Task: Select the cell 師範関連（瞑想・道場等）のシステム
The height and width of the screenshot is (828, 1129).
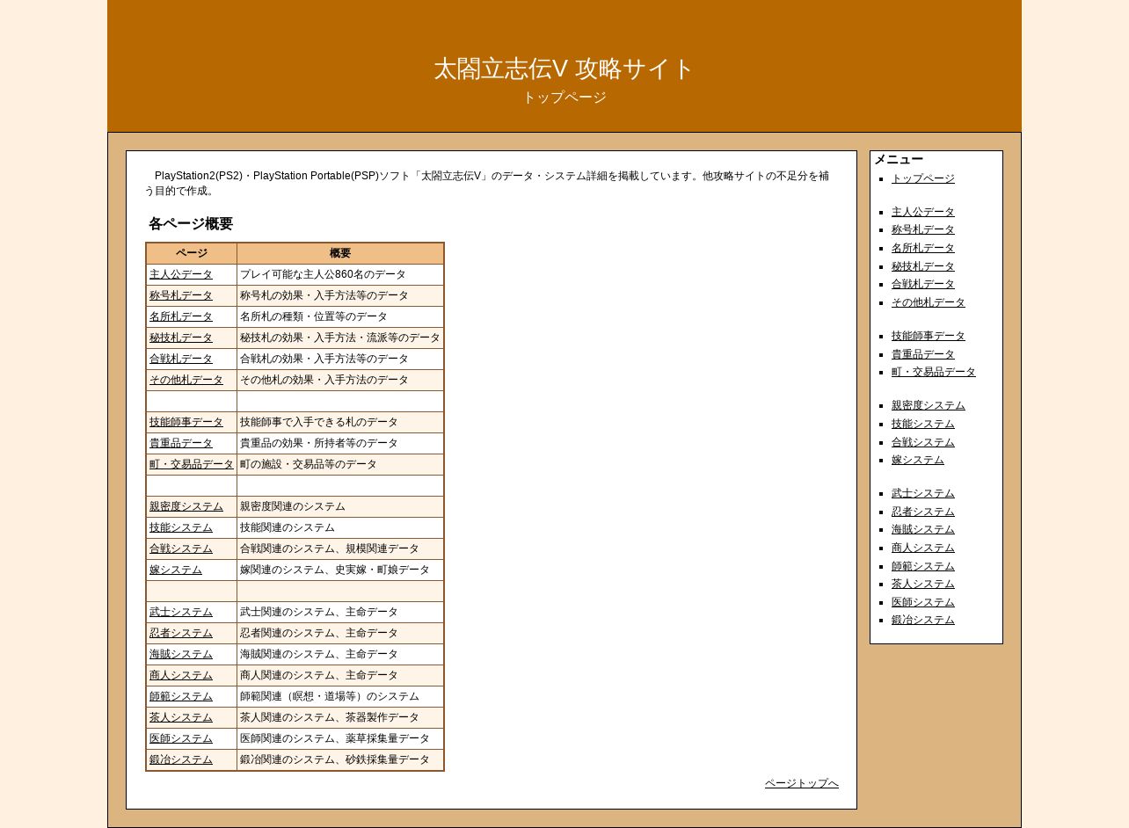Action: [340, 696]
